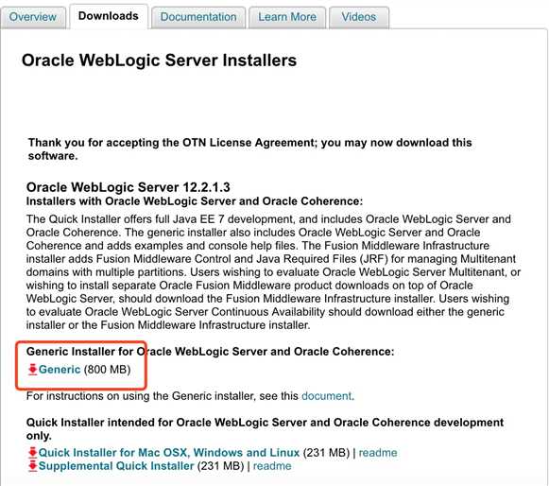Image resolution: width=549 pixels, height=486 pixels.
Task: Click the 'Generic Installer for Oracle WebLogic Server' heading
Action: point(210,352)
